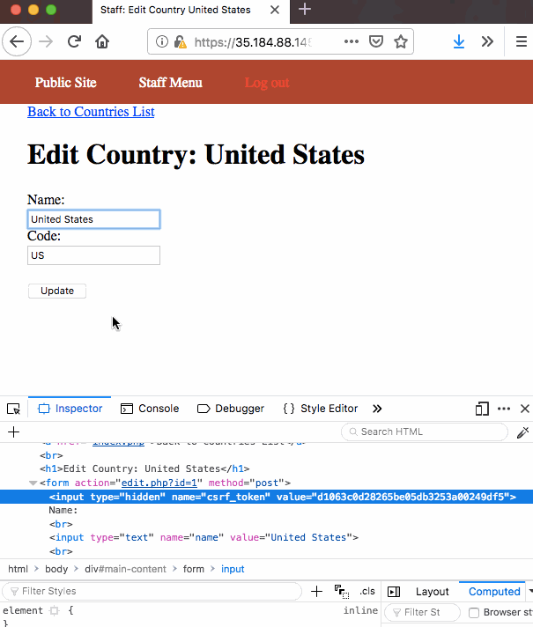Focus the Code text field
The image size is (533, 627).
93,255
